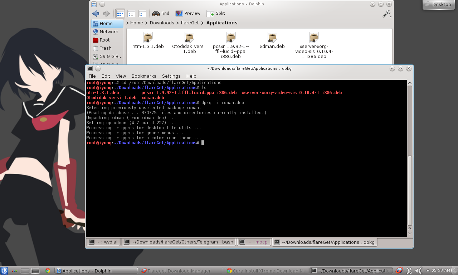
Task: Click Downloads breadcrumb in path bar
Action: tap(162, 23)
